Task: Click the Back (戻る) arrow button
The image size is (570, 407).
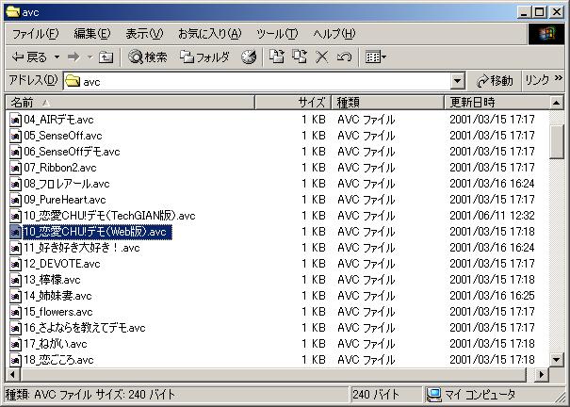Action: click(28, 57)
